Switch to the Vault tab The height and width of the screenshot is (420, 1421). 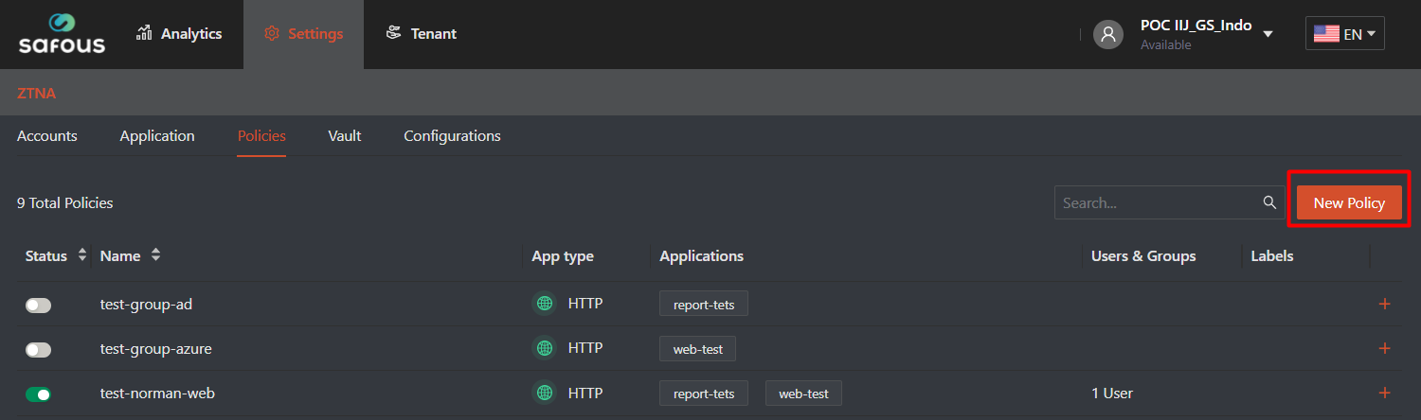345,136
